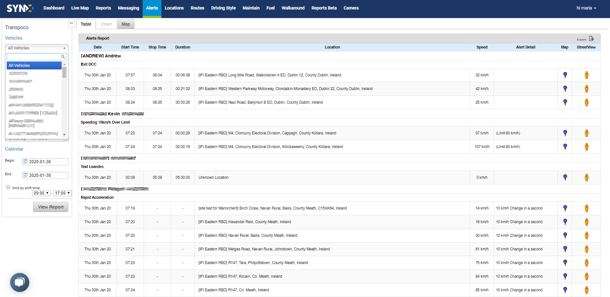Show map pin for 107 km/h speeding alert

(x=565, y=147)
